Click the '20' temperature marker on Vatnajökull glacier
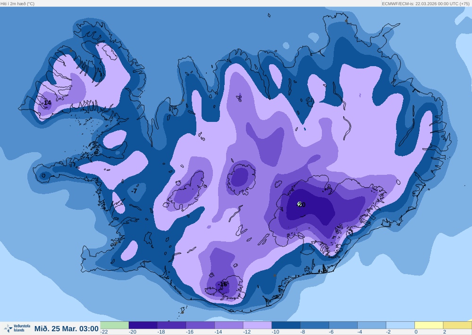Viewport: 472px width, 335px height. coord(301,205)
